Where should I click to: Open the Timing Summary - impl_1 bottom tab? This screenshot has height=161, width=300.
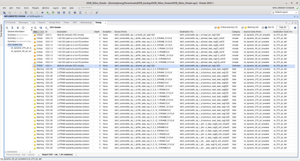click(x=20, y=155)
